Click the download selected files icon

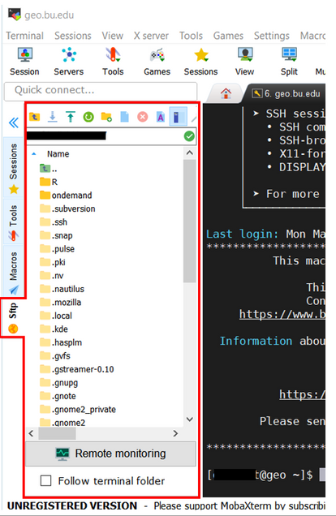pyautogui.click(x=52, y=117)
